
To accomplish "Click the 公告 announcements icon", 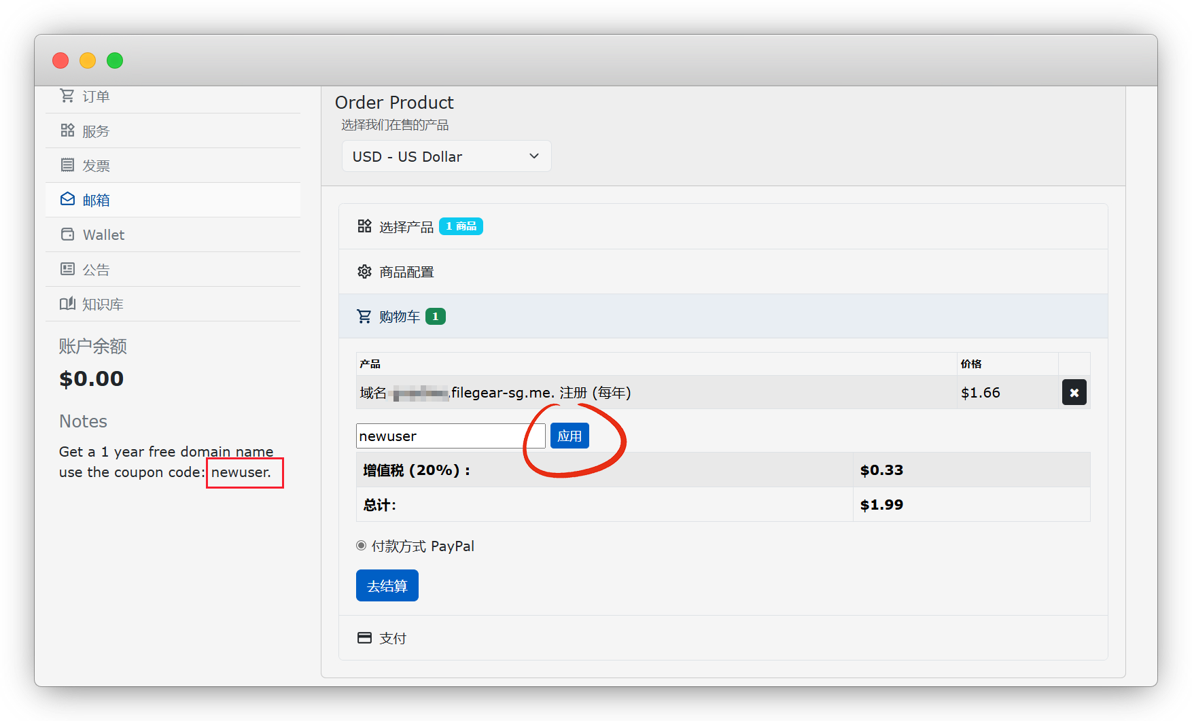I will pos(67,269).
